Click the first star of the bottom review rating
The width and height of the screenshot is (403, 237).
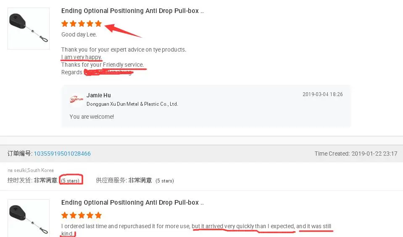click(x=65, y=216)
